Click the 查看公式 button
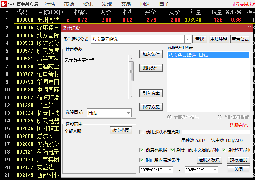The width and height of the screenshot is (255, 180). point(240,39)
